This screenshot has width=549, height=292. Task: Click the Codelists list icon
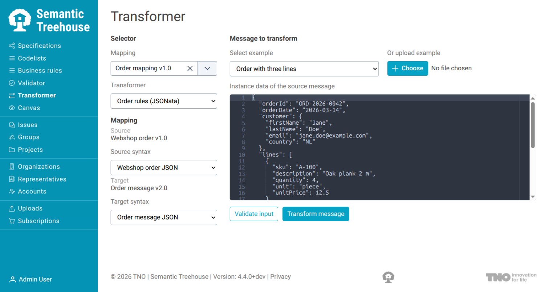(x=12, y=58)
